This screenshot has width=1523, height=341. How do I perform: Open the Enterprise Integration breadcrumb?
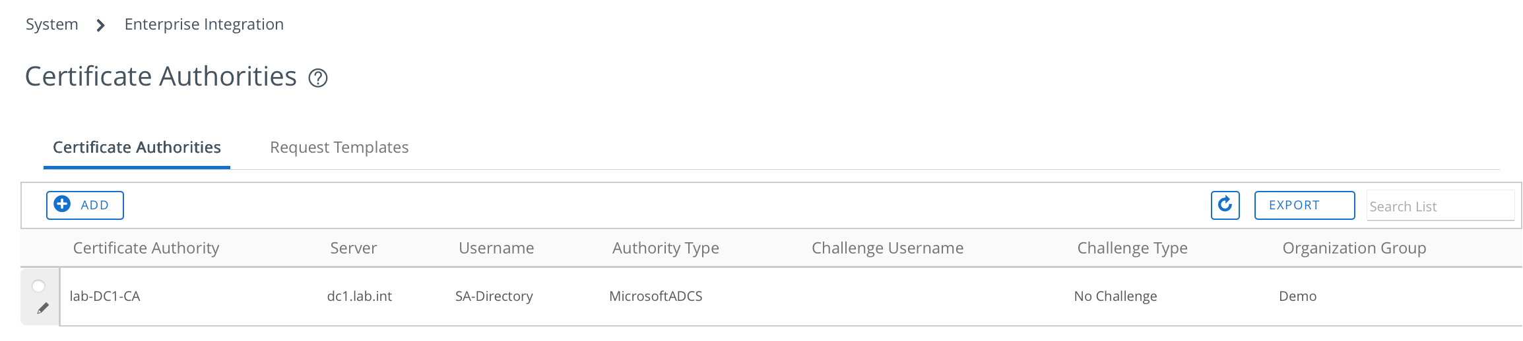point(204,24)
